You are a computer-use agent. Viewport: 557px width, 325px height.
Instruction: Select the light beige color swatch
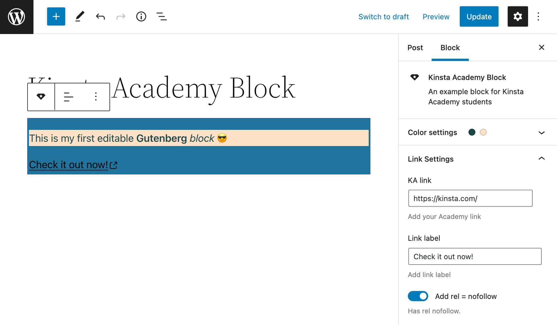point(484,132)
